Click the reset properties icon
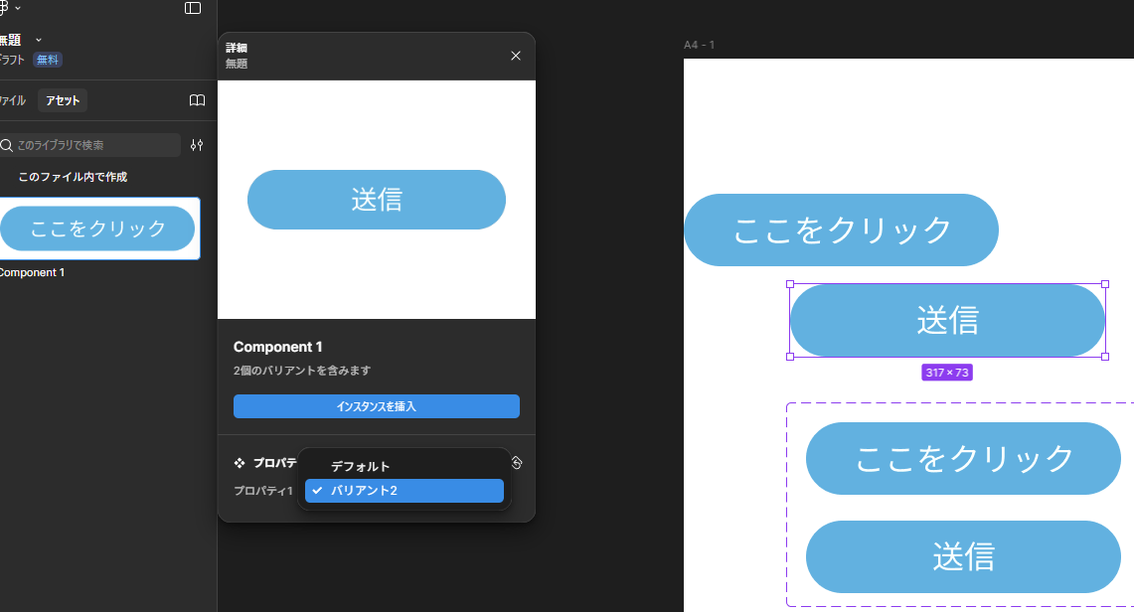The width and height of the screenshot is (1134, 612). [516, 462]
